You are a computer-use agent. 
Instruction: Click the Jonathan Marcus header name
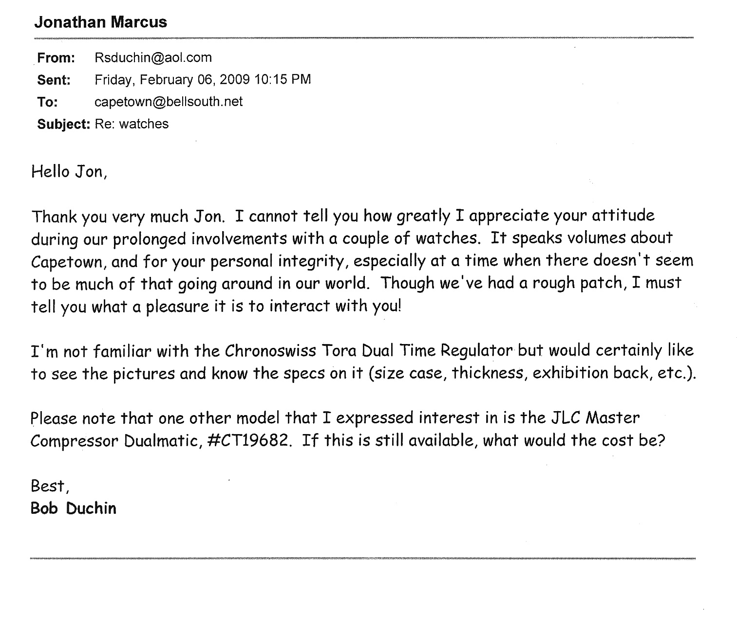pyautogui.click(x=100, y=22)
